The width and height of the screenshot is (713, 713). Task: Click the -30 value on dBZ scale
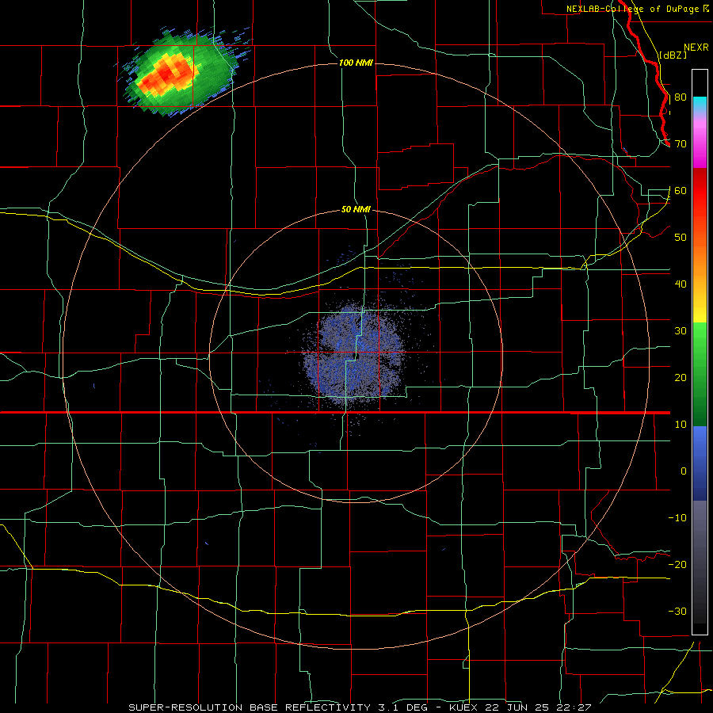pyautogui.click(x=677, y=612)
